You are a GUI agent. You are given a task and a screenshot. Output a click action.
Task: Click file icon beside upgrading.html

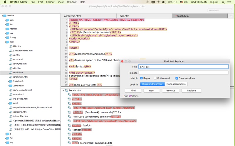[x=11, y=112]
